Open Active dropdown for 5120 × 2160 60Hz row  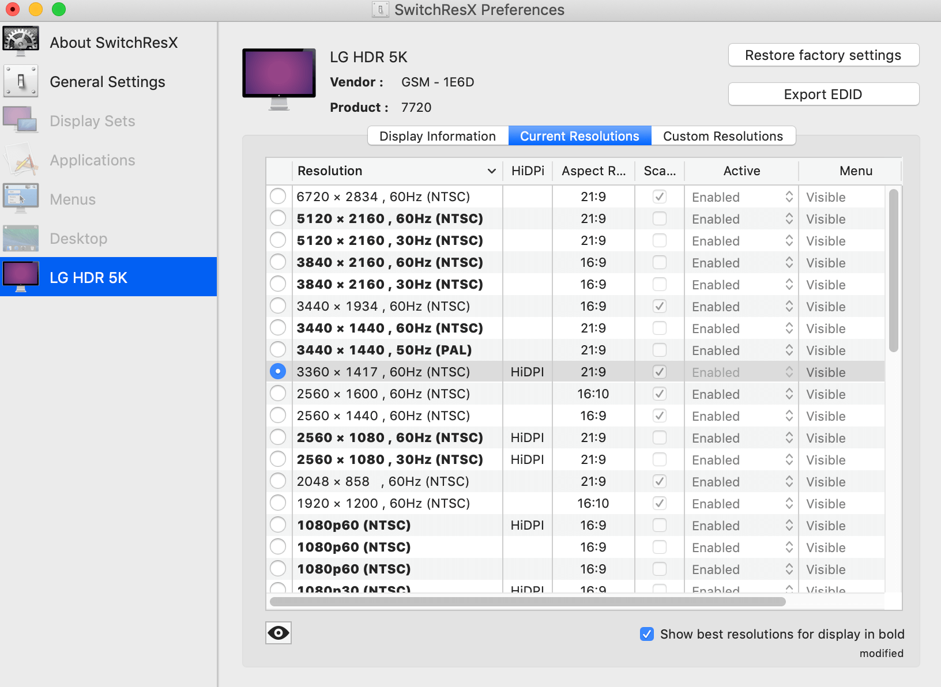[x=743, y=219]
